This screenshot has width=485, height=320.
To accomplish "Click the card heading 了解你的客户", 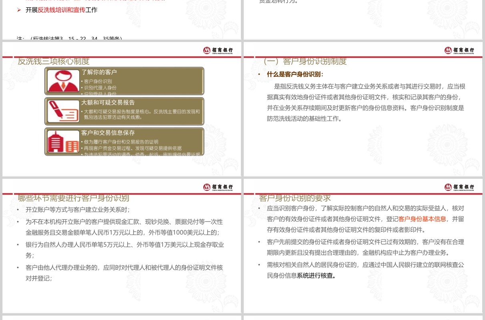I will 99,72.
